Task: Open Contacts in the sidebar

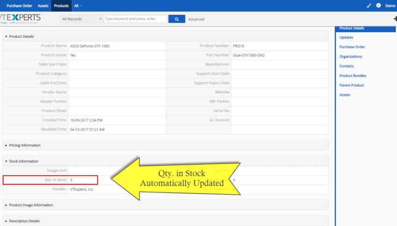Action: click(x=347, y=66)
